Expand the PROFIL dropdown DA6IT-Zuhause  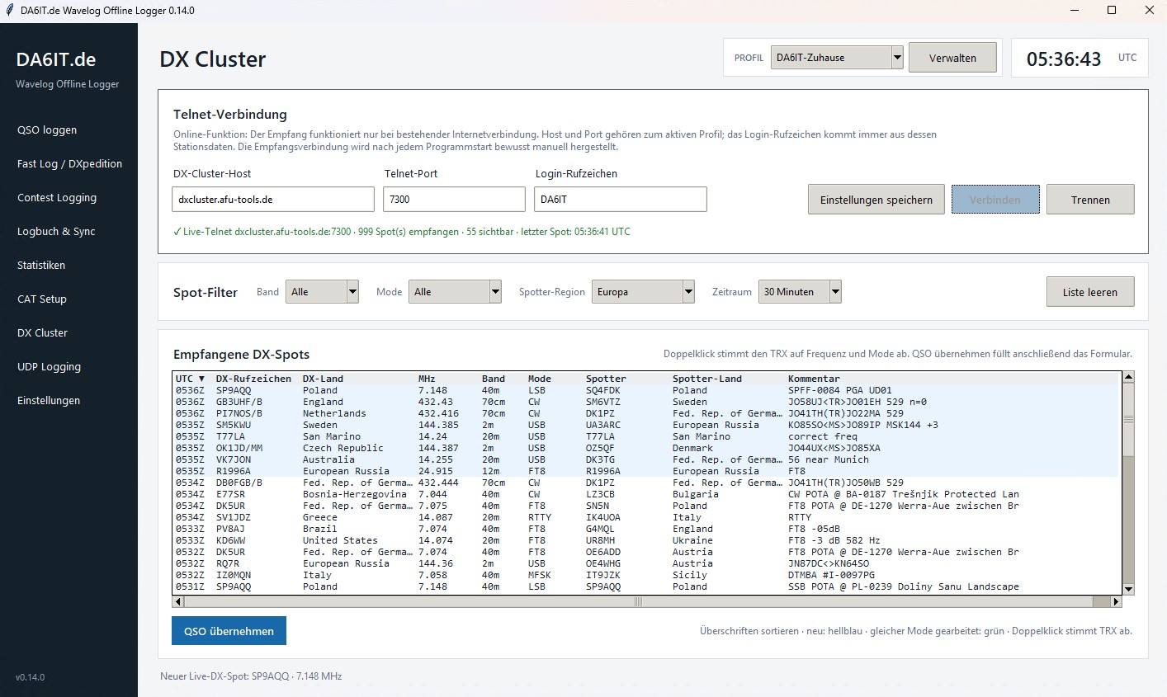838,58
